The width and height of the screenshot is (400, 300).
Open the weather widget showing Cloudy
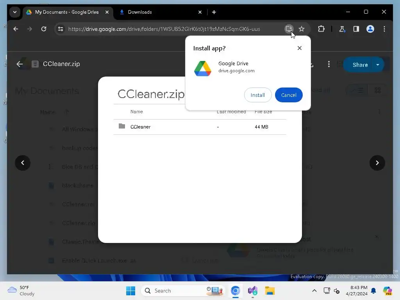(x=21, y=291)
